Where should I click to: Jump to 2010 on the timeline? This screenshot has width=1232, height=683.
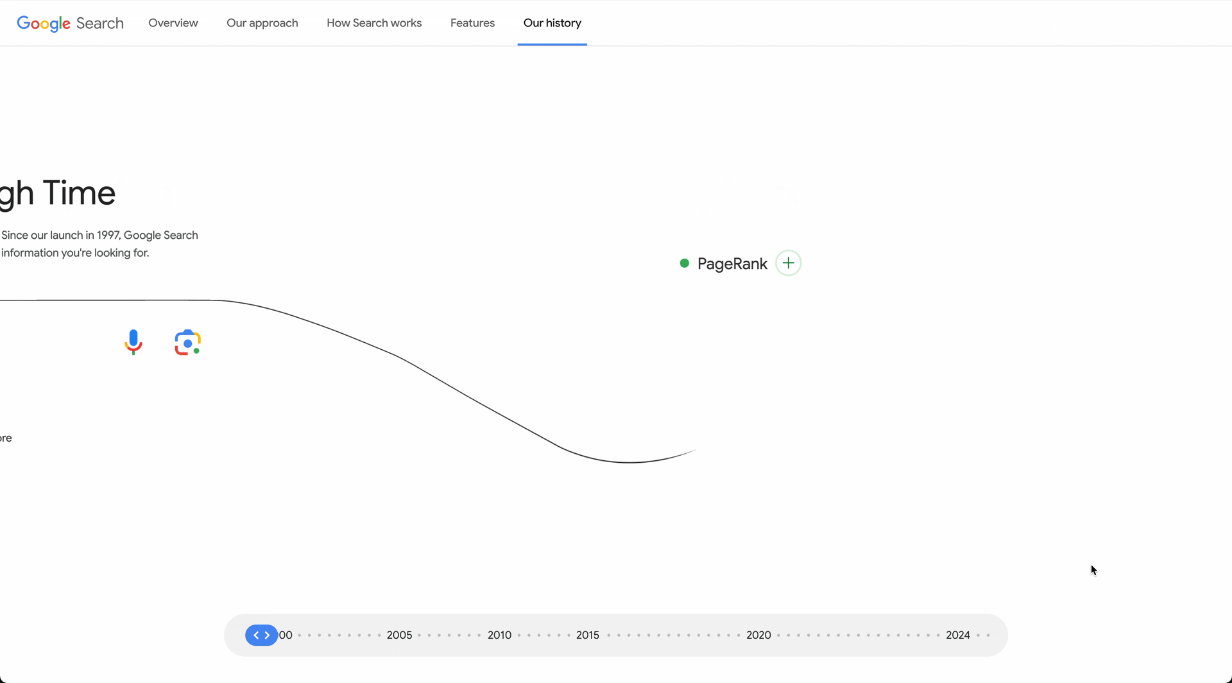[x=499, y=635]
